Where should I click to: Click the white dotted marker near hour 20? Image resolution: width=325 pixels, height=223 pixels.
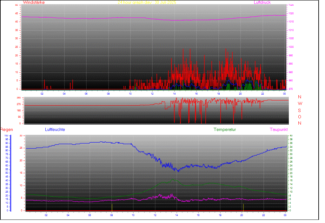[x=243, y=207]
